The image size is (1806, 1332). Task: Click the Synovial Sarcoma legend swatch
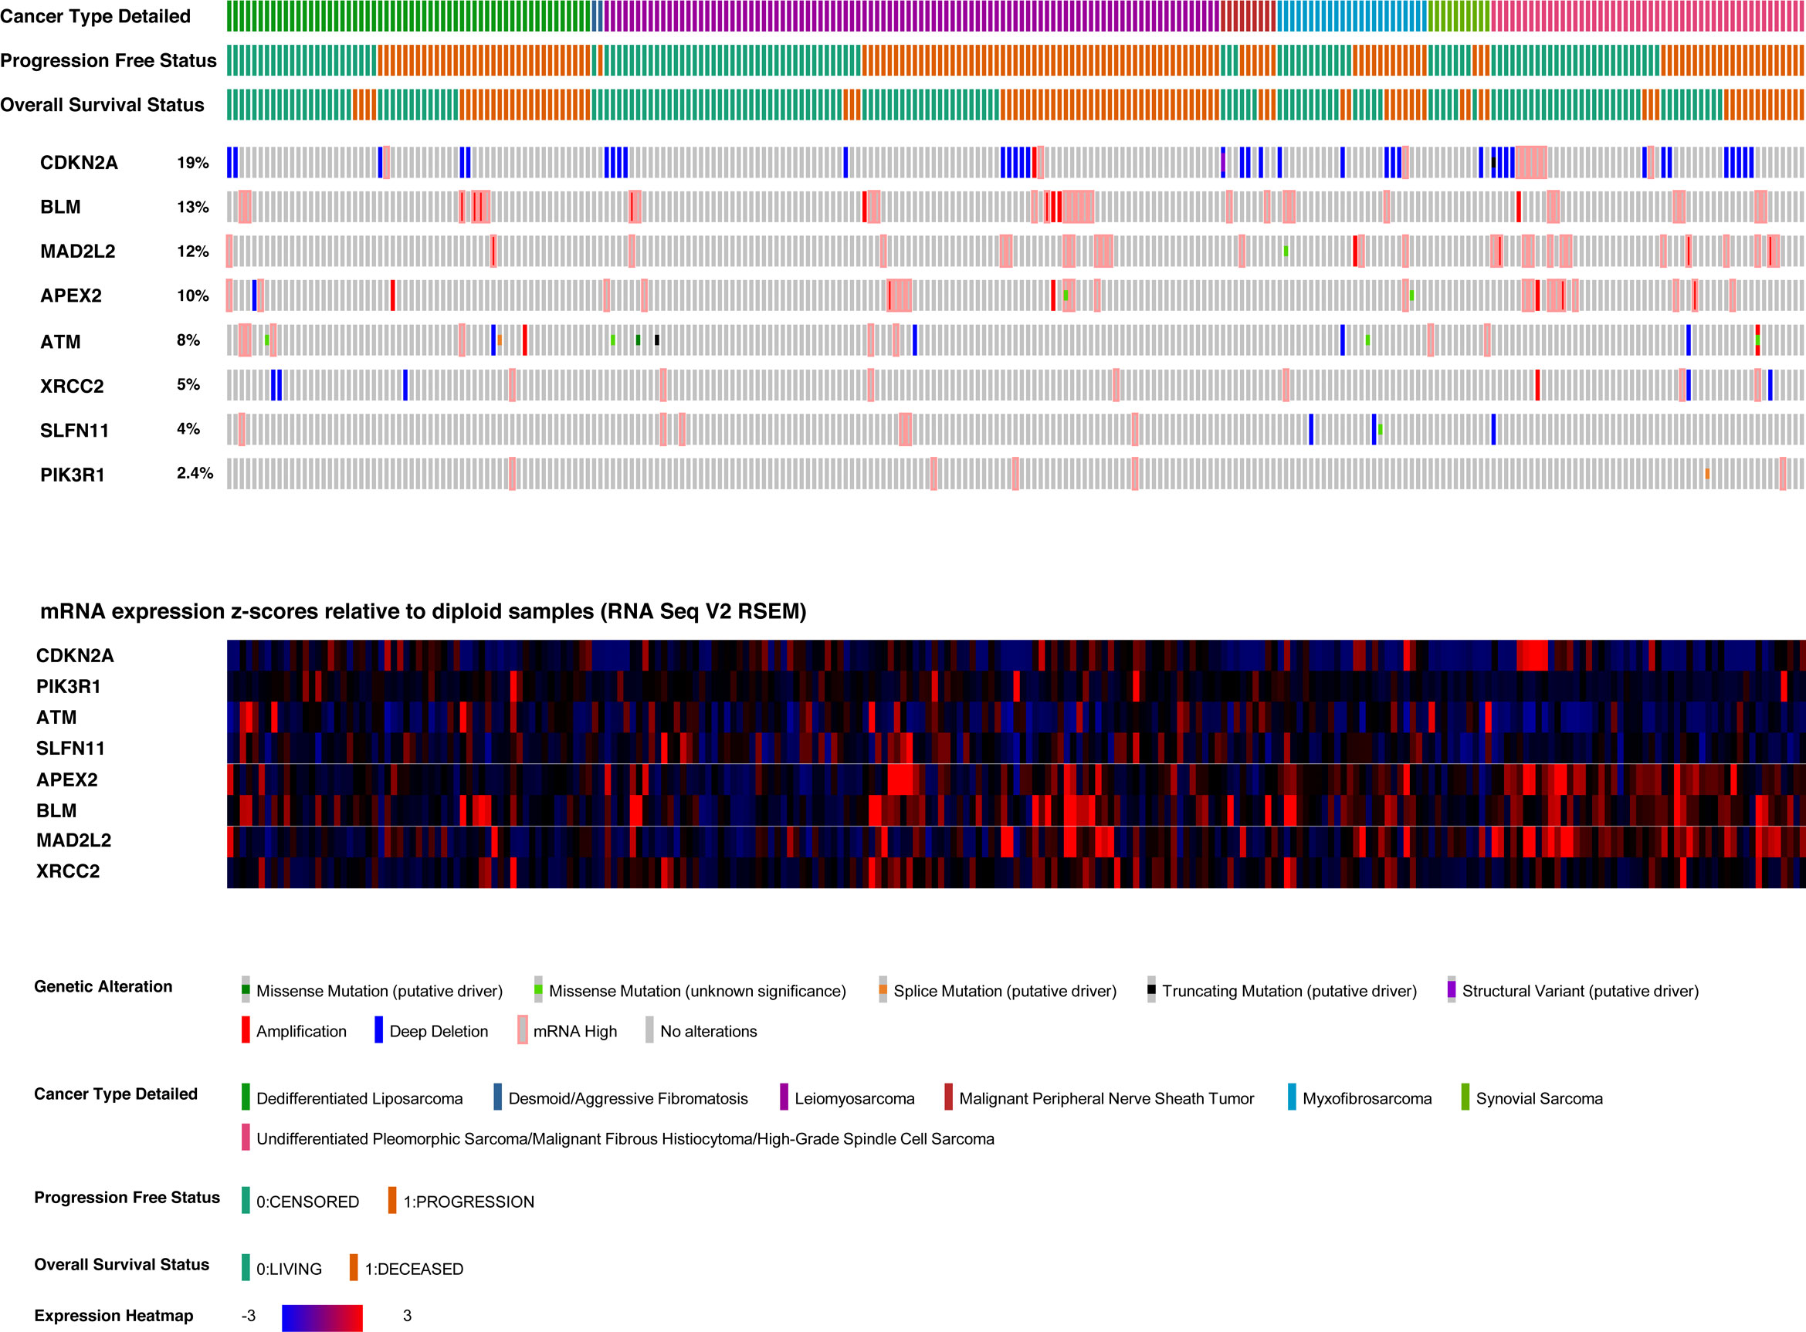(1465, 1097)
